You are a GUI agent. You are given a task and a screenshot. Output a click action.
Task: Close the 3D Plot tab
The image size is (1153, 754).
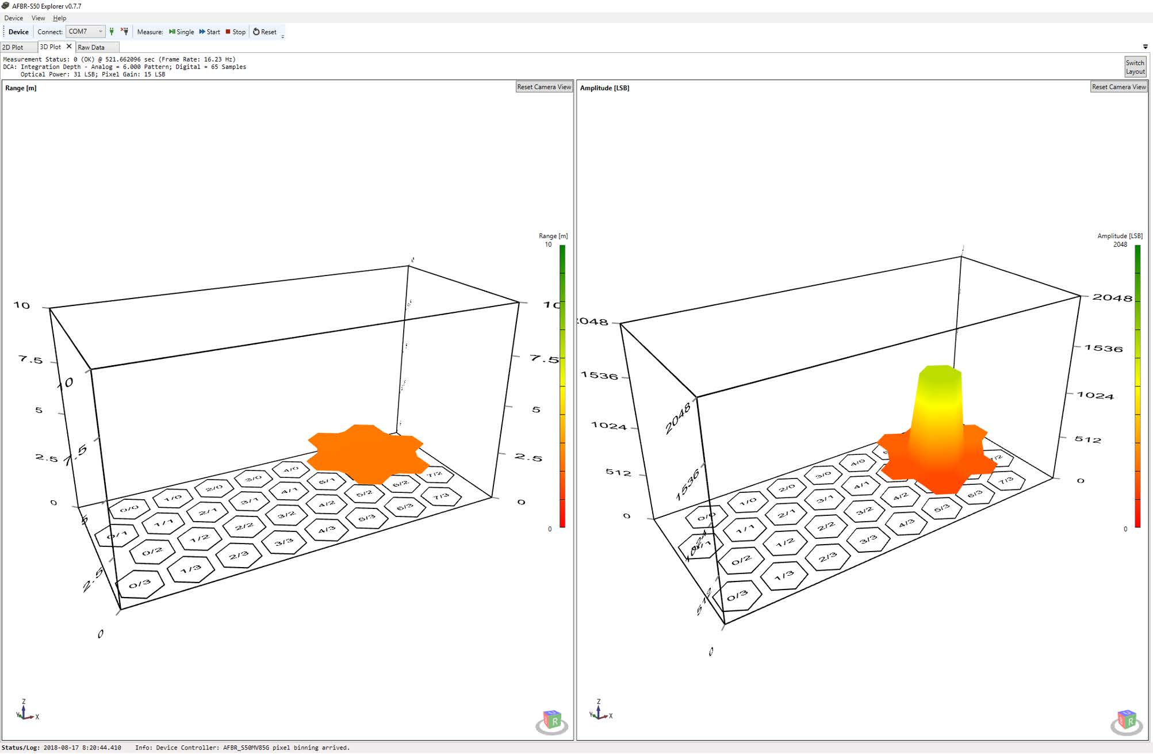click(x=69, y=47)
